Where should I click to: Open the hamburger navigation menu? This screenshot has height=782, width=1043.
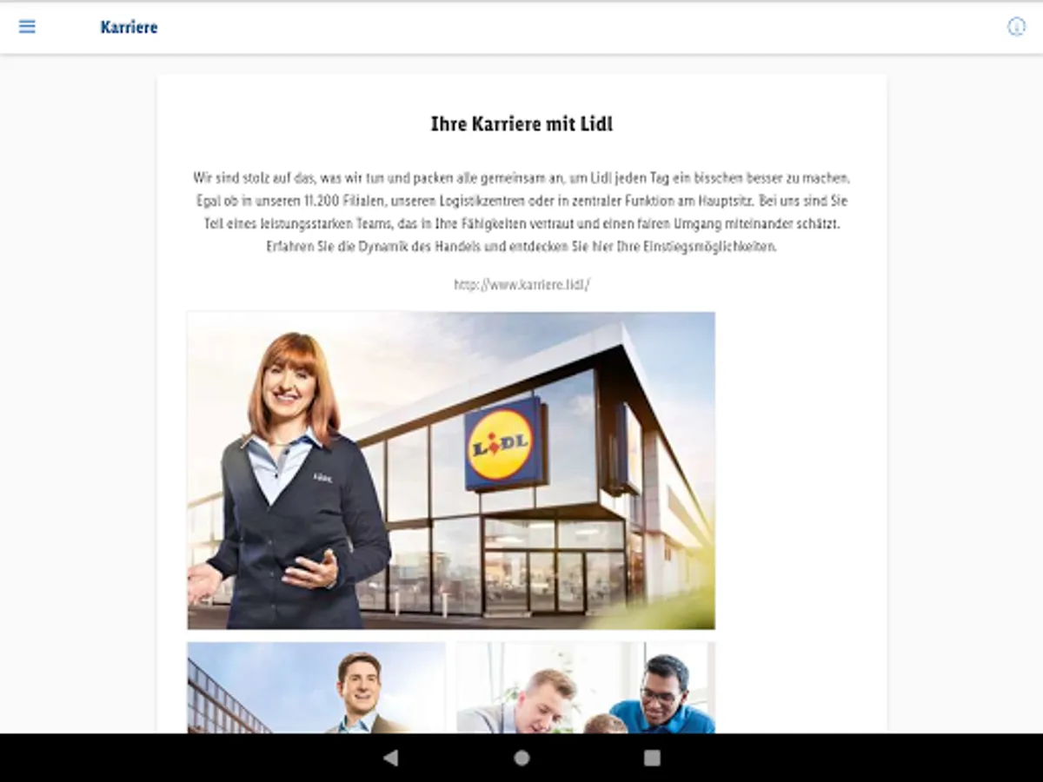pos(27,27)
